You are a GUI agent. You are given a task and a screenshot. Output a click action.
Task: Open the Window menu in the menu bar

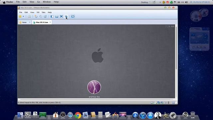(47, 2)
